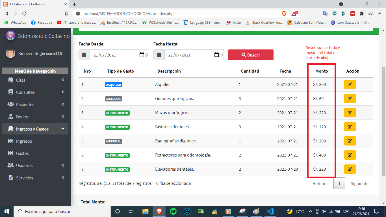The image size is (386, 217).
Task: Click edit icon for Guantes quirúrgicos row
Action: 350,99
